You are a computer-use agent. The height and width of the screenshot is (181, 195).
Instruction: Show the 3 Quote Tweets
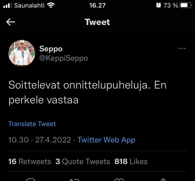(x=83, y=161)
